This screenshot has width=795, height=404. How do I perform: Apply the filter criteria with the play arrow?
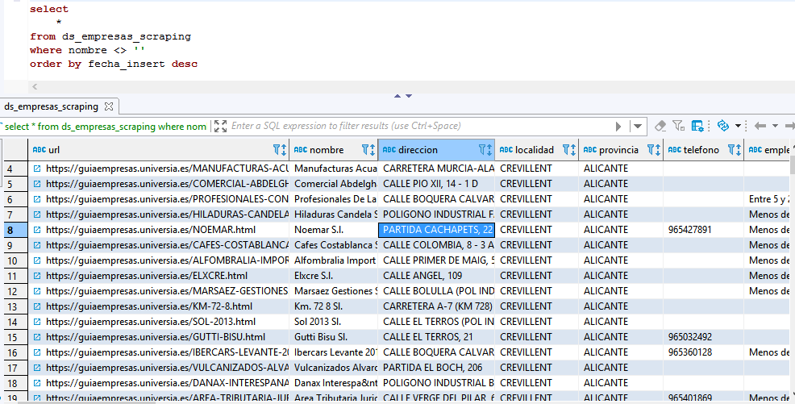[618, 127]
